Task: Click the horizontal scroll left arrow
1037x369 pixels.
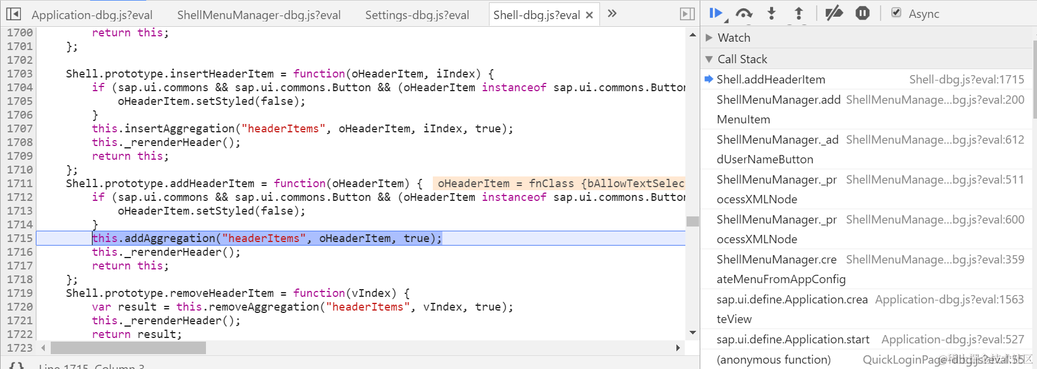Action: [43, 348]
